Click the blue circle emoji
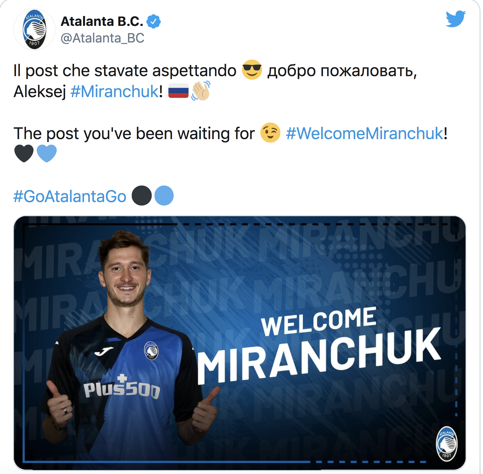Viewport: 483px width, 474px height. click(x=164, y=196)
